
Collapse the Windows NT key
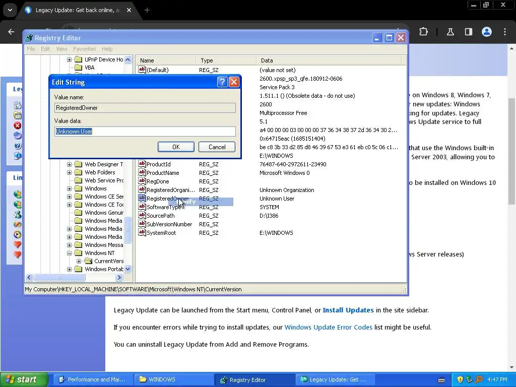(69, 253)
